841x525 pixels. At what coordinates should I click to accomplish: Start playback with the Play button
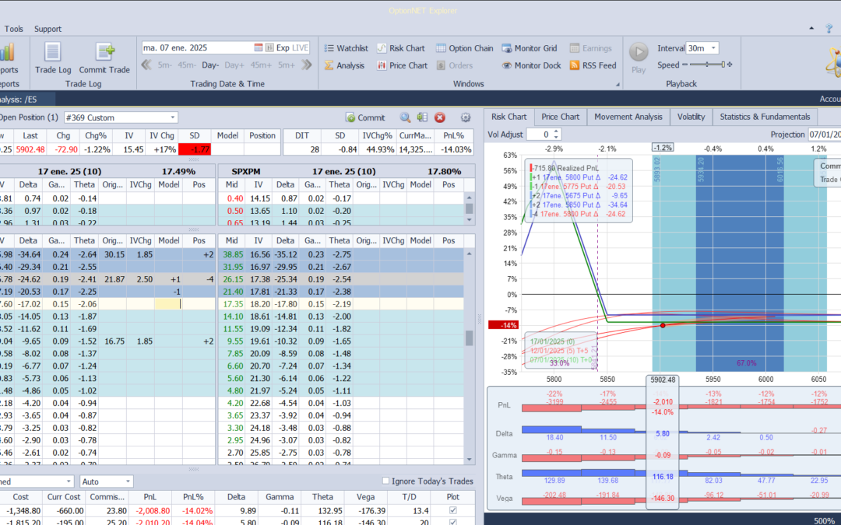pos(639,58)
